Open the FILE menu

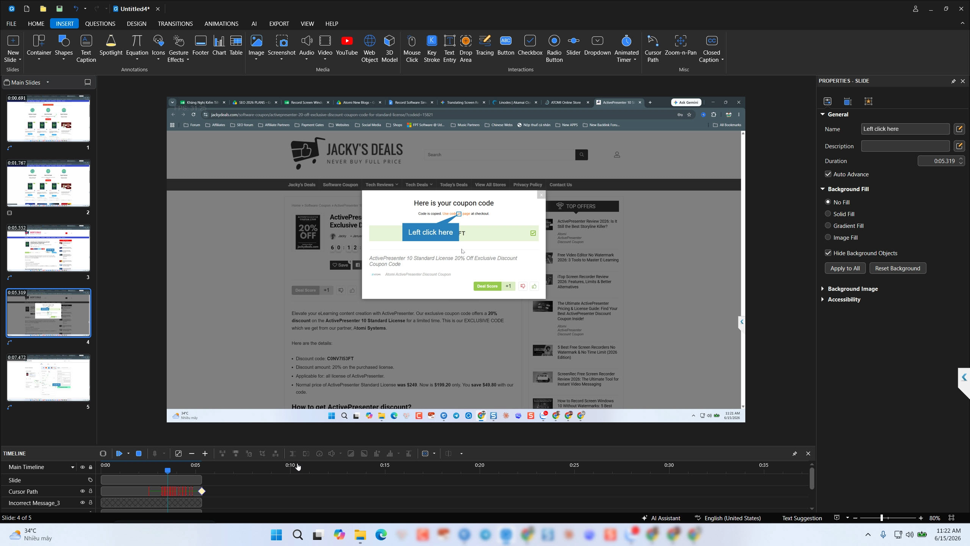pyautogui.click(x=11, y=24)
